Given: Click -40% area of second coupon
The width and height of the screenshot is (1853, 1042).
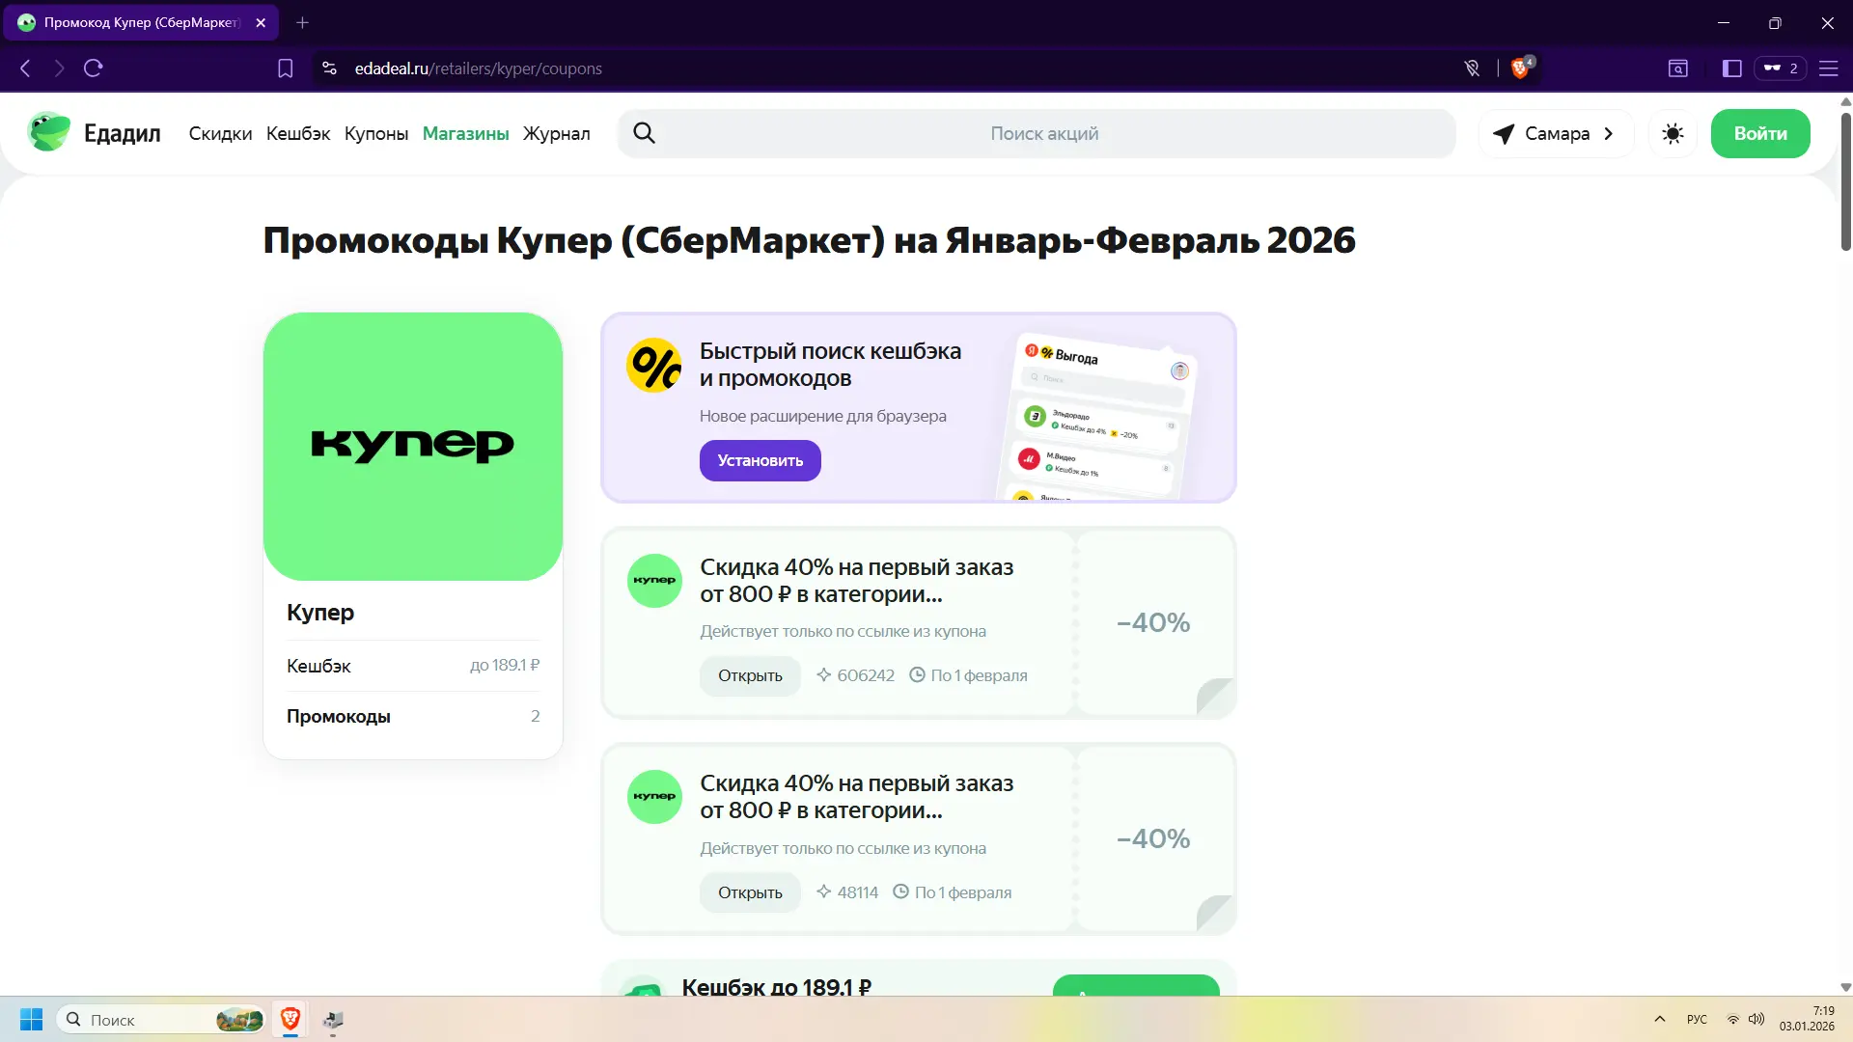Looking at the screenshot, I should [1154, 839].
